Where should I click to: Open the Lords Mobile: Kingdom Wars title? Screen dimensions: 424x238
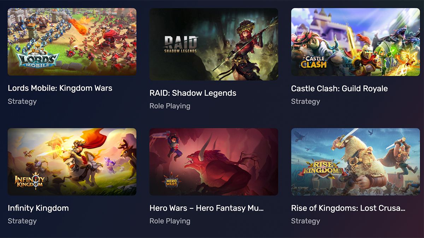(x=60, y=88)
